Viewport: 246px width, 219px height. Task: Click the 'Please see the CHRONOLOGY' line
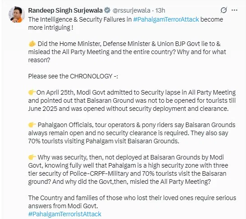pyautogui.click(x=73, y=76)
